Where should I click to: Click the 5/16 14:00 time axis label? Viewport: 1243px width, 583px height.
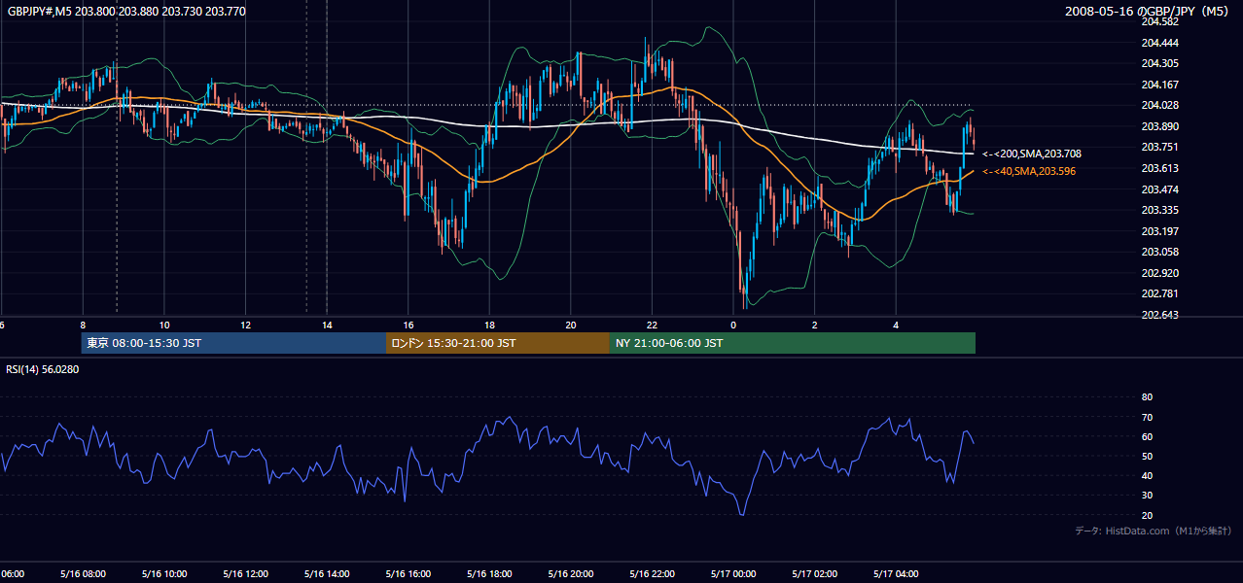click(326, 573)
